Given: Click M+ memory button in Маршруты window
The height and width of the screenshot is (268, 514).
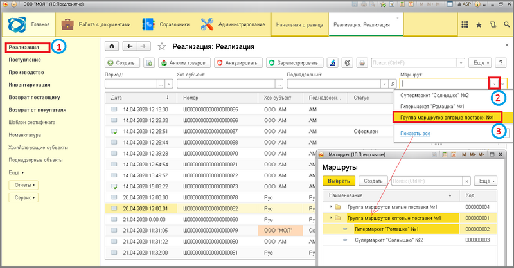Looking at the screenshot, I should tap(473, 154).
